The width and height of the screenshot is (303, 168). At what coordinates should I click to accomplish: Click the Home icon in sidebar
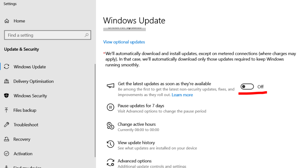tap(7, 21)
